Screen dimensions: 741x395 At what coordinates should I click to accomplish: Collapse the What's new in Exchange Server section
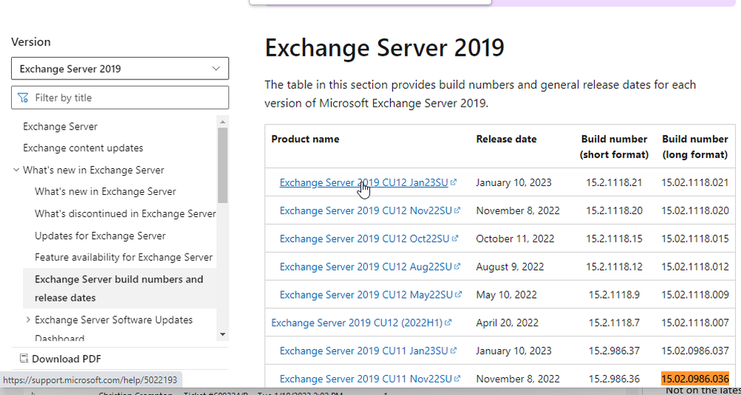16,170
